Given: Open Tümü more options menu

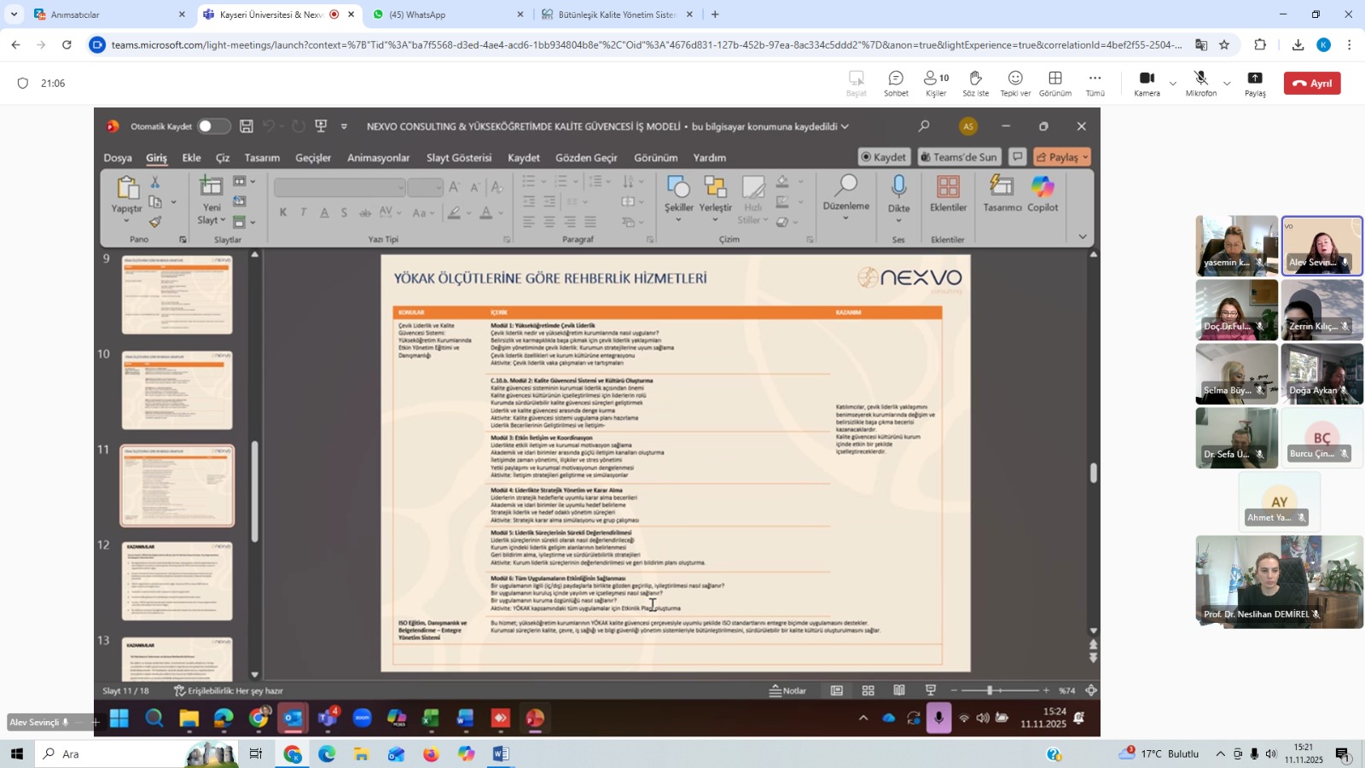Looking at the screenshot, I should (1095, 83).
